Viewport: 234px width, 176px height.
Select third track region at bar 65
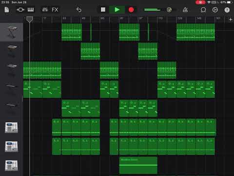coord(109,70)
